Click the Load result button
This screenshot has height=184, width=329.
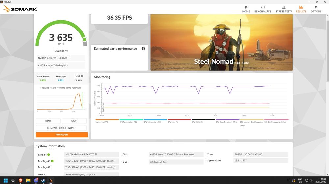(48, 121)
